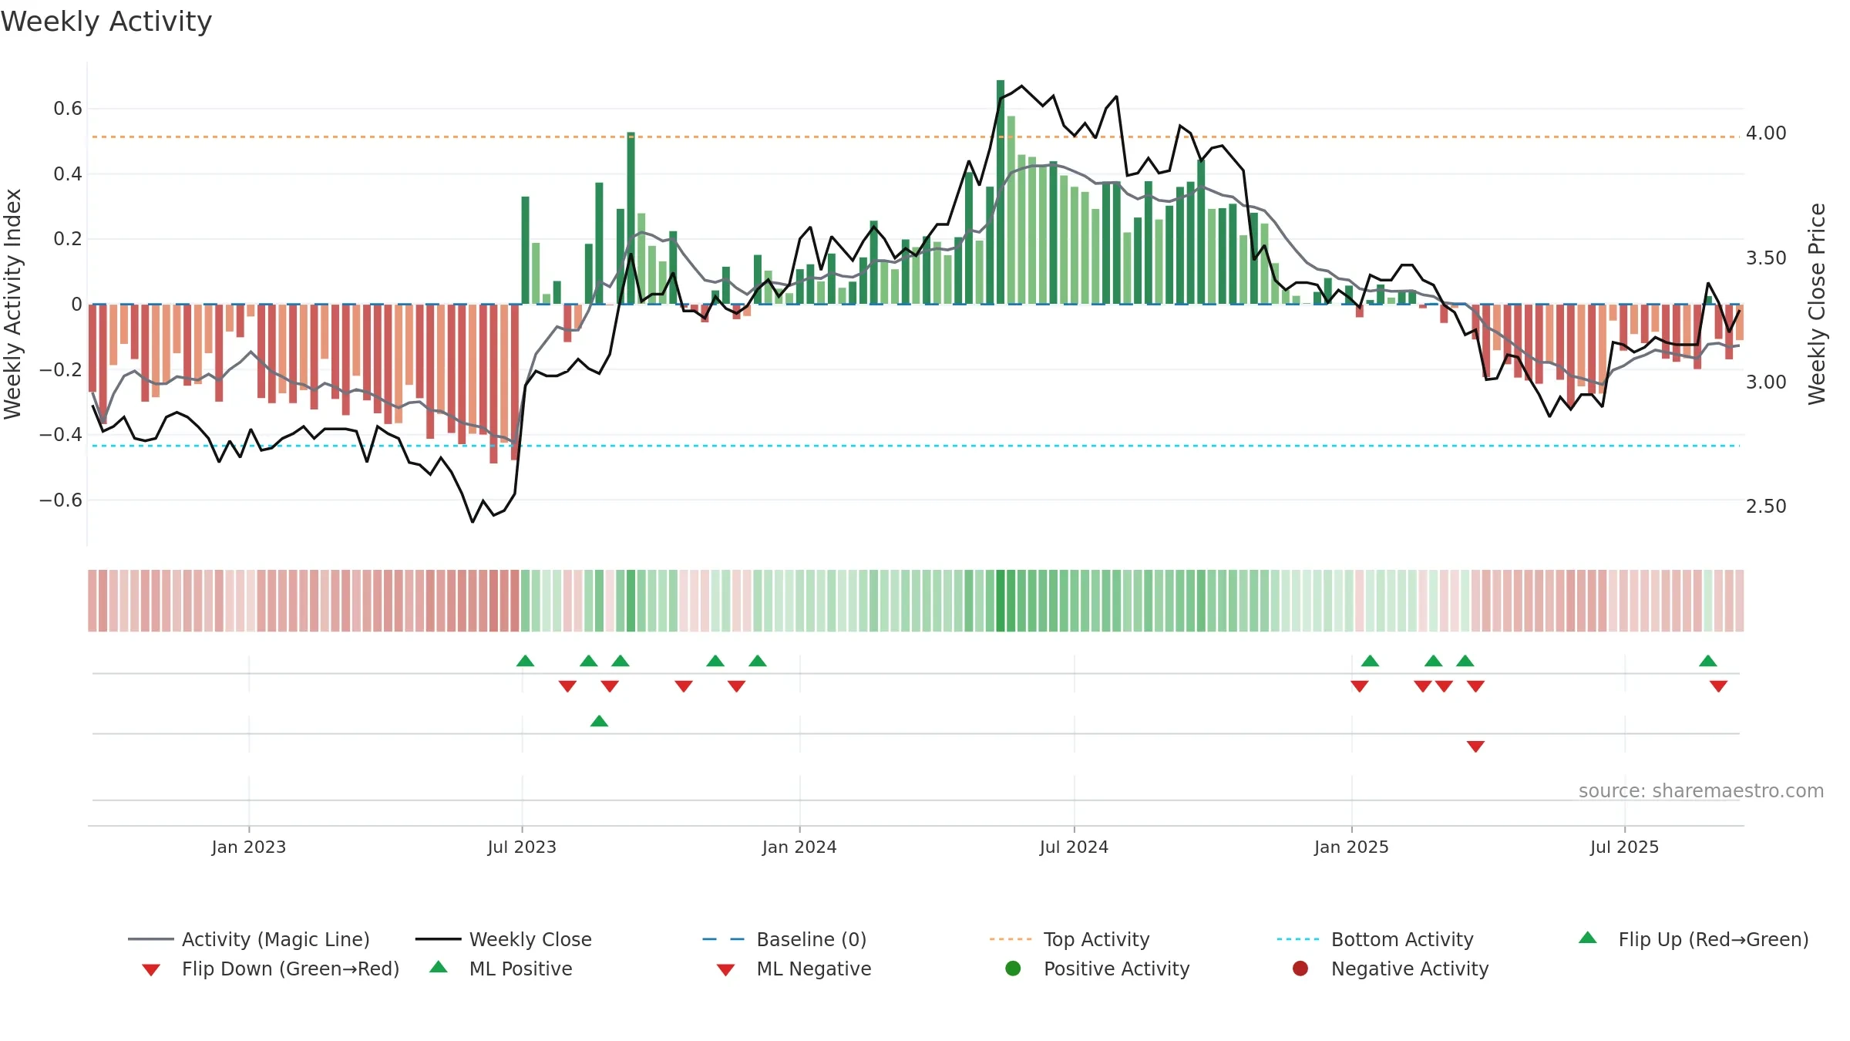Toggle the Flip Up (Red→Green) legend entry

[x=1694, y=939]
